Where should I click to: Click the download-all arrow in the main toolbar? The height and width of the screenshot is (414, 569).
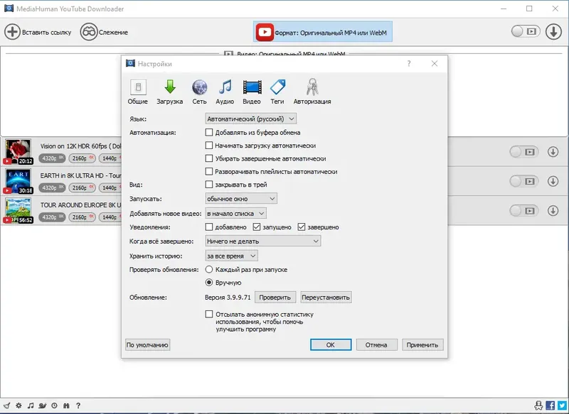click(x=553, y=32)
